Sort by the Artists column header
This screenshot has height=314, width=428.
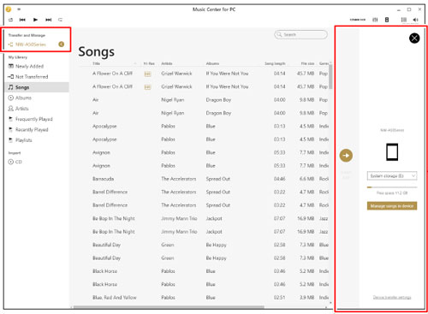[x=167, y=63]
